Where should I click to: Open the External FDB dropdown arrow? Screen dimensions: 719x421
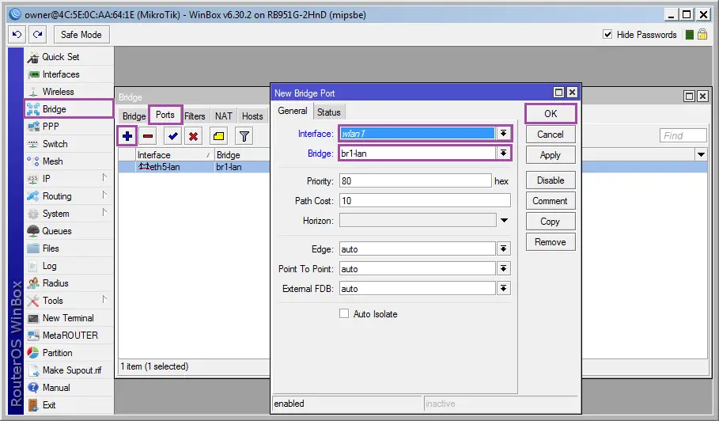click(x=504, y=289)
